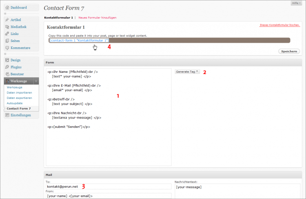Collapse the Werkzeuge menu arrow

[x=35, y=81]
